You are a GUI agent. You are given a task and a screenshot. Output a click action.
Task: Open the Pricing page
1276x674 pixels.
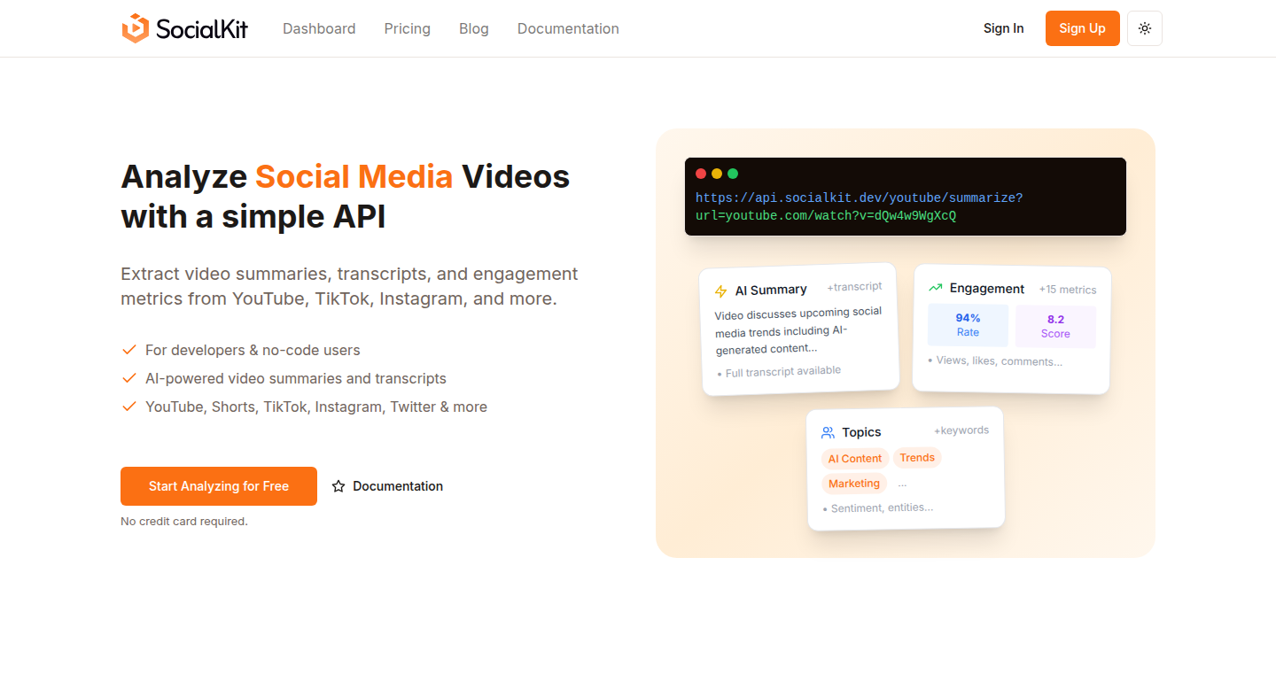click(x=408, y=28)
